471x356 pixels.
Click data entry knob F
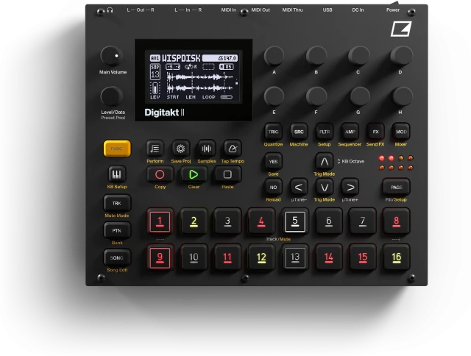pos(316,96)
